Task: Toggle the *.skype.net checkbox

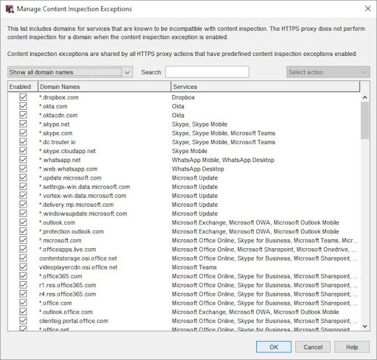Action: coord(23,124)
